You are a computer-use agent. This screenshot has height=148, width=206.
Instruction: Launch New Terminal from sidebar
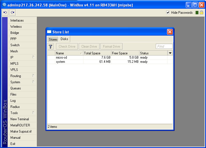[22, 119]
